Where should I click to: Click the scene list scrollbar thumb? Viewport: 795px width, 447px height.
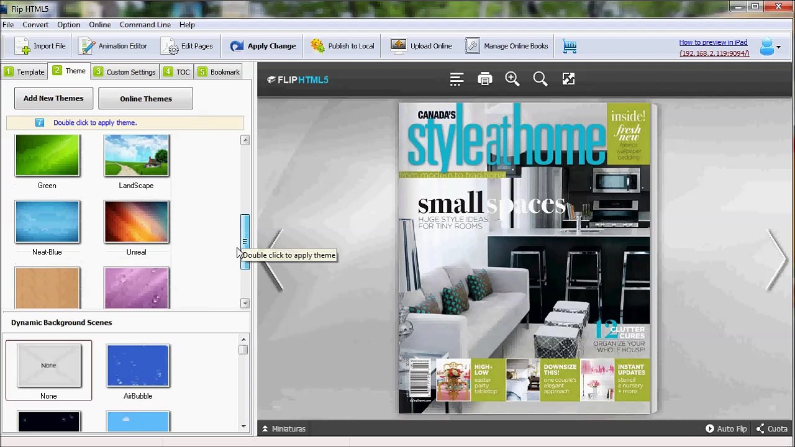pyautogui.click(x=243, y=350)
